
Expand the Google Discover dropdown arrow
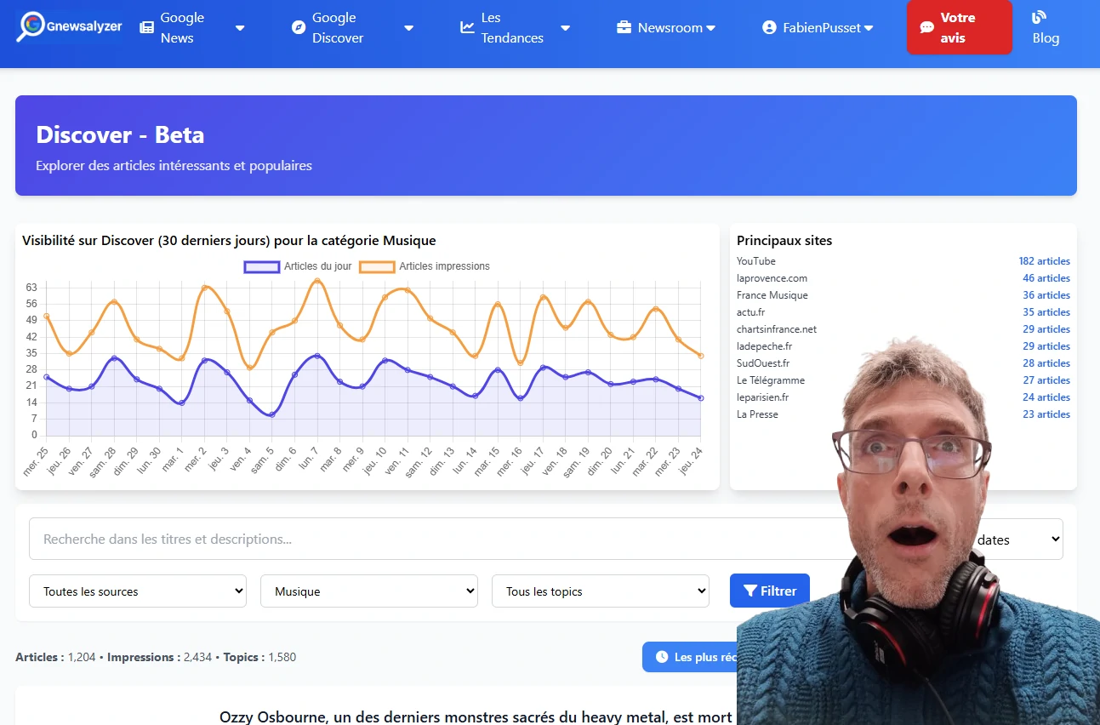tap(408, 28)
